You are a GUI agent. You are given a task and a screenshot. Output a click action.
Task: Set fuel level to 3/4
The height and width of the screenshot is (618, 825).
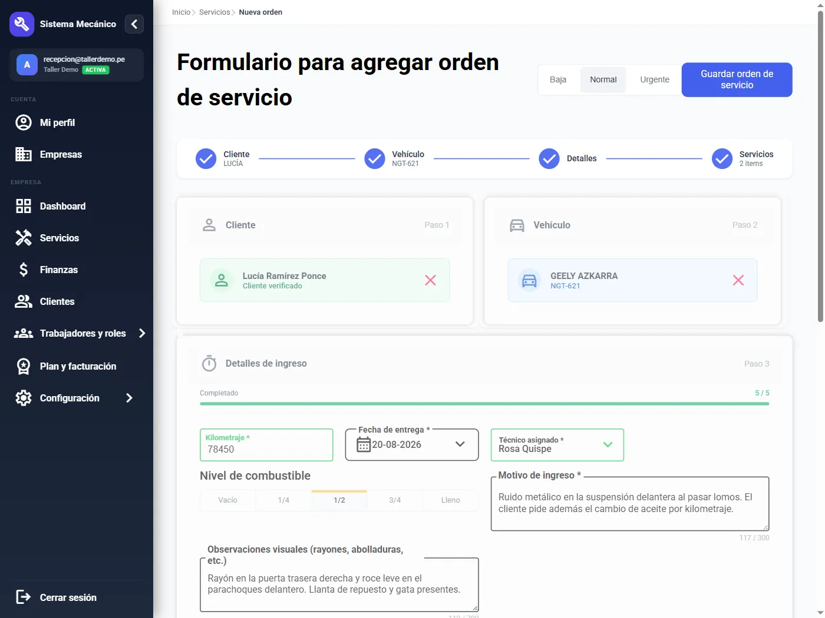[x=395, y=500]
